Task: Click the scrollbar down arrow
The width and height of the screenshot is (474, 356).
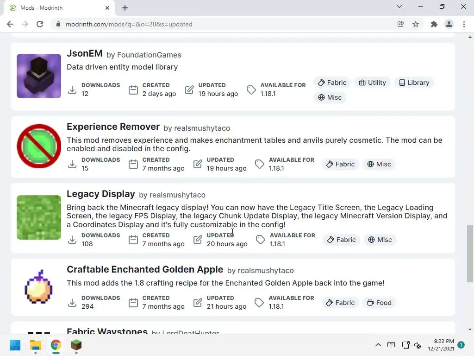Action: pos(470,330)
